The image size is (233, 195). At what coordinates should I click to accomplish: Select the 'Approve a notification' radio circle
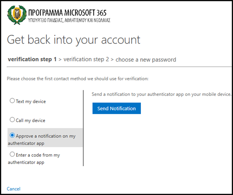click(12, 136)
